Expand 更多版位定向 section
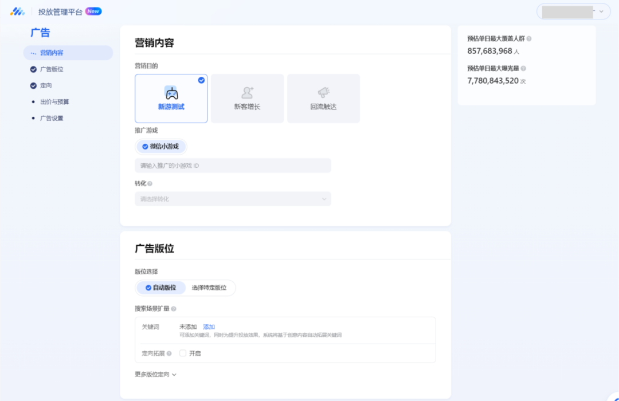This screenshot has width=619, height=401. point(155,375)
